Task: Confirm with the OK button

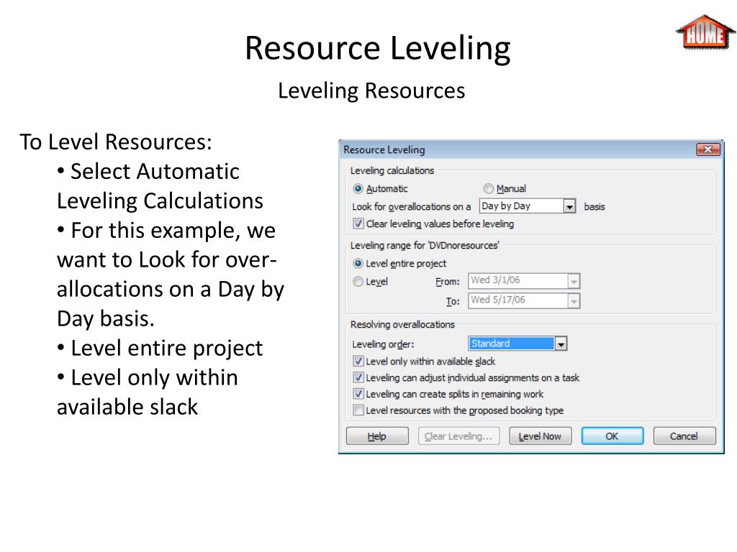Action: [612, 436]
